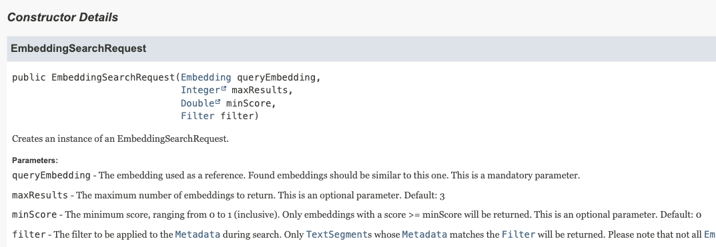716x247 pixels.
Task: Open the Integer type link
Action: (200, 91)
